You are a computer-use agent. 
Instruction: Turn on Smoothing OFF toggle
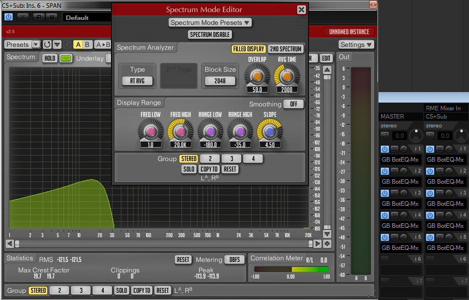293,104
